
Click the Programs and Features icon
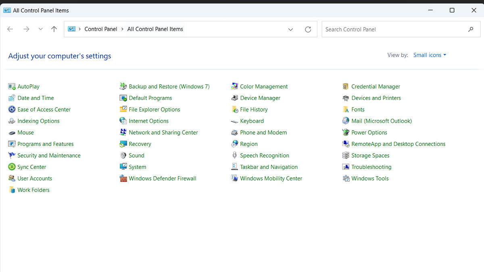(x=12, y=144)
